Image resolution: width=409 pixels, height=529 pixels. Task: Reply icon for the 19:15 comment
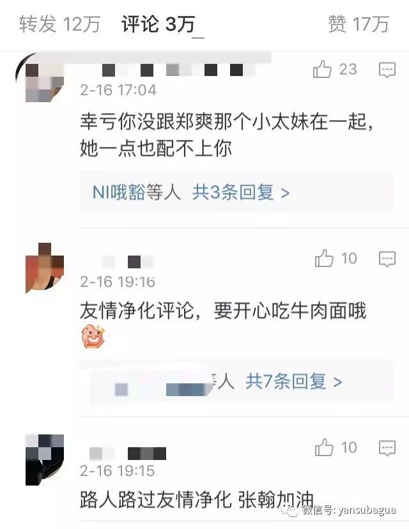pos(387,448)
